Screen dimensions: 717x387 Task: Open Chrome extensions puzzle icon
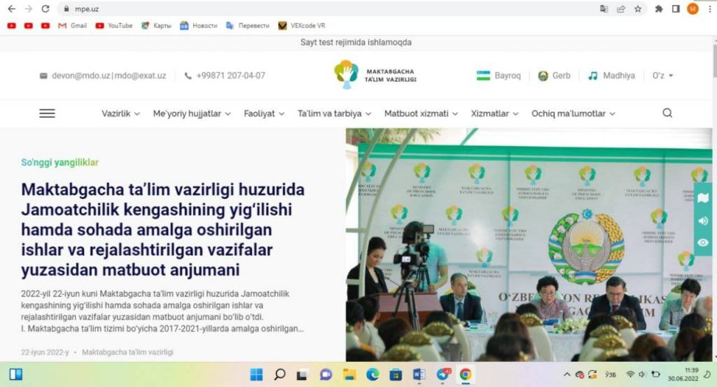(x=658, y=9)
